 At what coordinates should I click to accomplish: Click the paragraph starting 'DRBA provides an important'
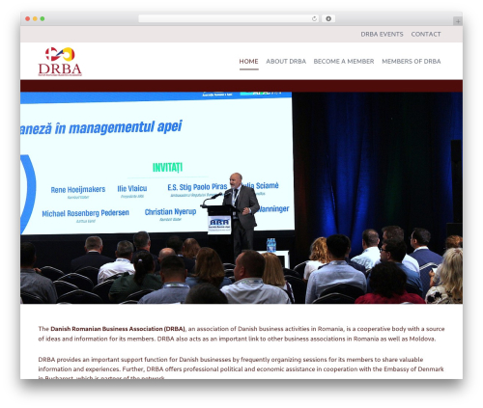(x=241, y=368)
